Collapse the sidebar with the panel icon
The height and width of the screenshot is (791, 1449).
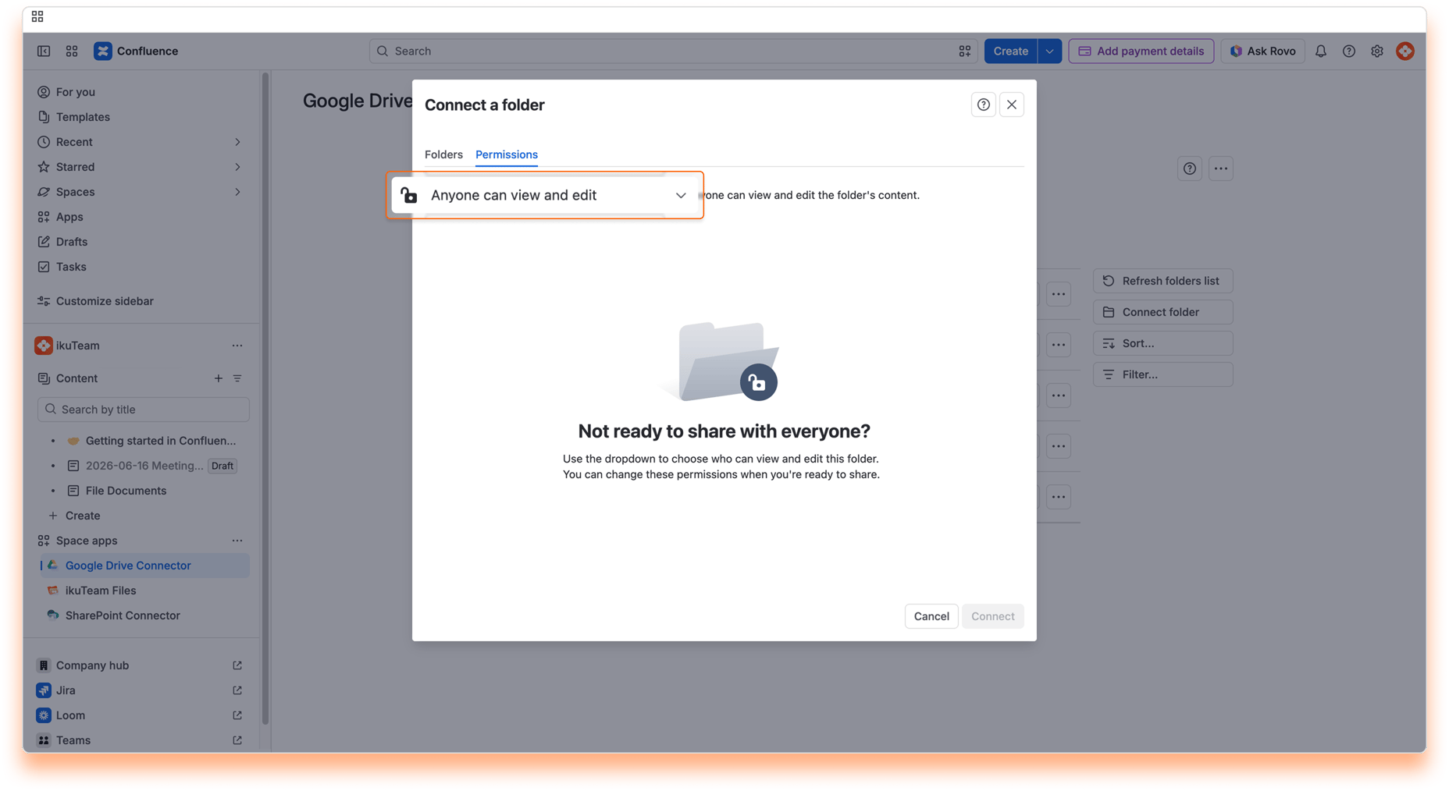(x=44, y=51)
